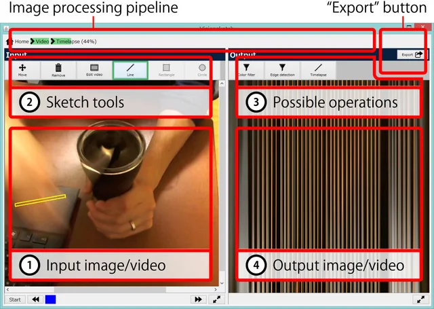434x309 pixels.
Task: Go to Home in the pipeline
Action: [x=18, y=41]
